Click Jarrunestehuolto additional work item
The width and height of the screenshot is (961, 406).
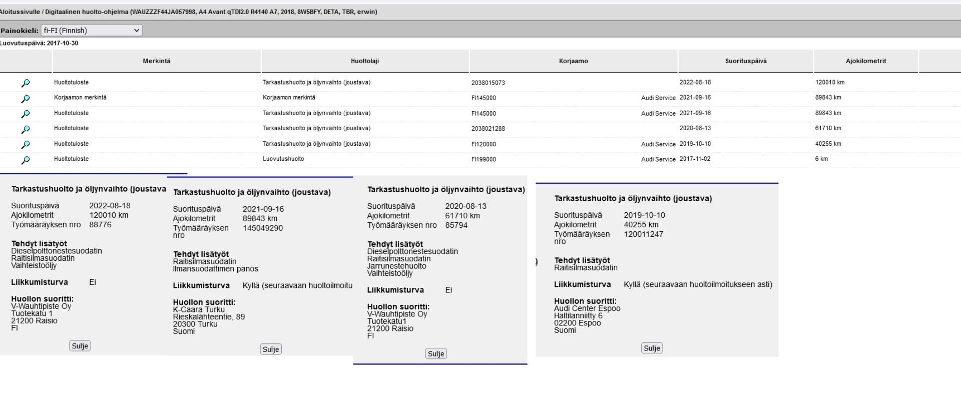(x=397, y=266)
